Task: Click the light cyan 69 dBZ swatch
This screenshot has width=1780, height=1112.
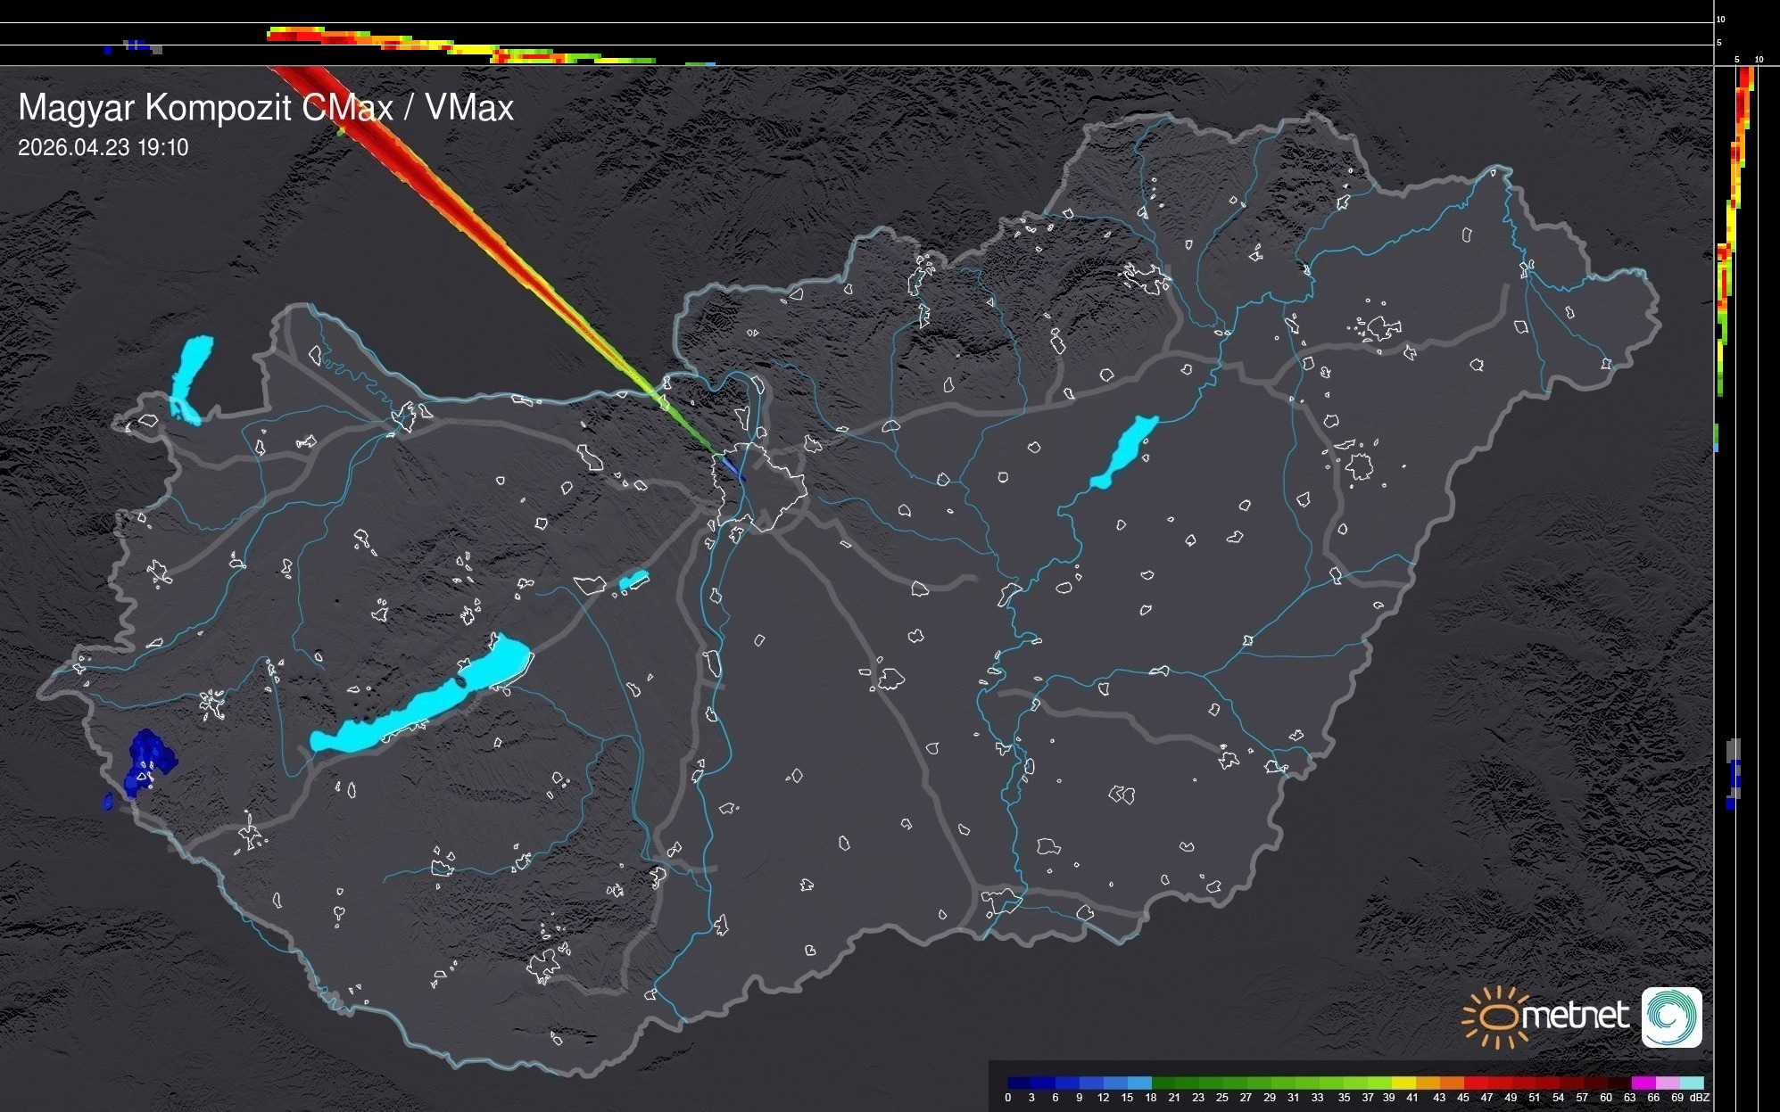Action: click(x=1692, y=1083)
